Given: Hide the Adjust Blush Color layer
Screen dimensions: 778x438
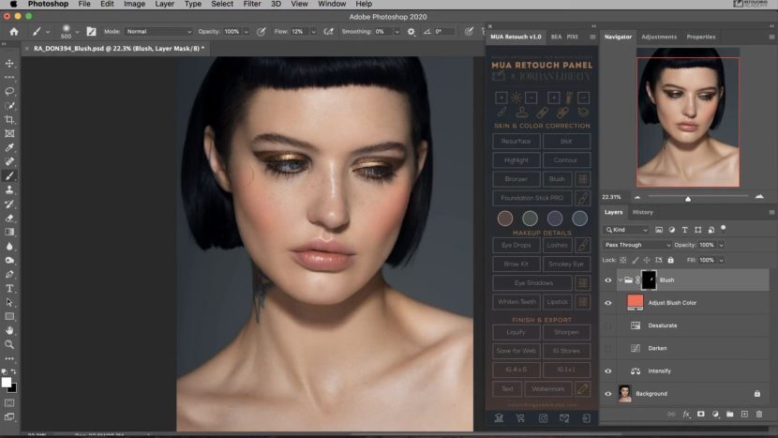Looking at the screenshot, I should point(607,303).
